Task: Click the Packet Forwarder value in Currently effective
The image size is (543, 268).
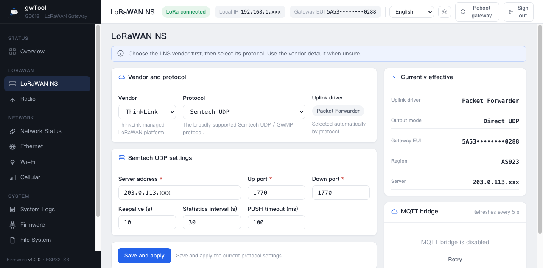Action: pos(490,101)
